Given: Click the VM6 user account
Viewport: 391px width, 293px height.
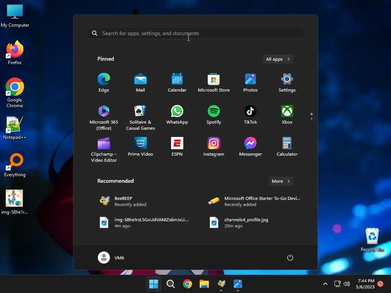Looking at the screenshot, I should (111, 258).
